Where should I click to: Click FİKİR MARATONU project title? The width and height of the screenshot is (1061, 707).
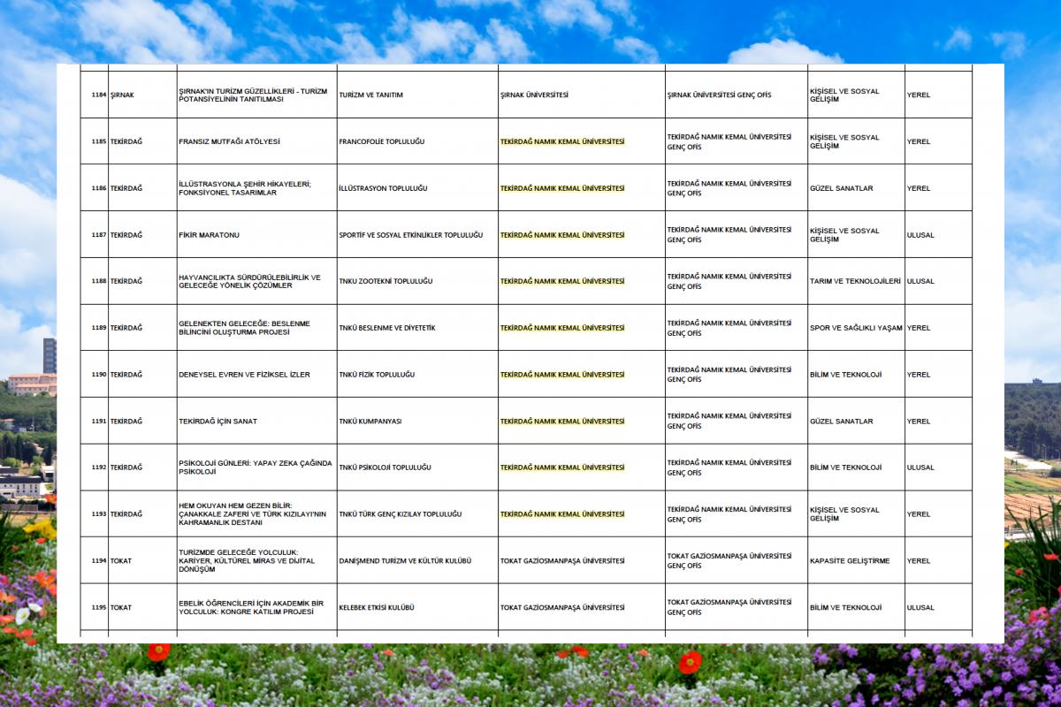point(209,235)
